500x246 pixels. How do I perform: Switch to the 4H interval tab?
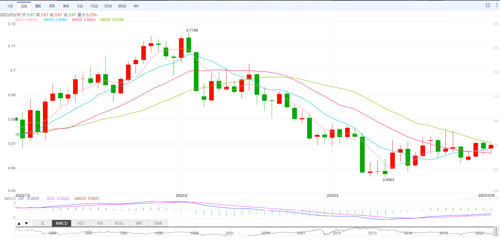pyautogui.click(x=136, y=6)
